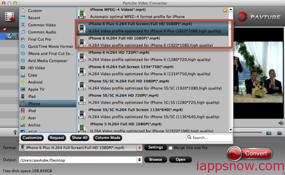Click the speaker volume icon under preview
Viewport: 285px width, 175px height.
coord(281,123)
